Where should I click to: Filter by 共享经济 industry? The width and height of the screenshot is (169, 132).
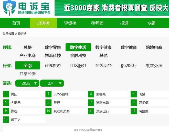28,74
